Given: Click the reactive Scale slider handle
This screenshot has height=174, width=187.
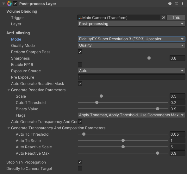Looking at the screenshot, I should [x=101, y=96].
